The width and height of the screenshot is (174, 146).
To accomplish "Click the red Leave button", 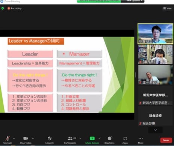I will coord(166,140).
